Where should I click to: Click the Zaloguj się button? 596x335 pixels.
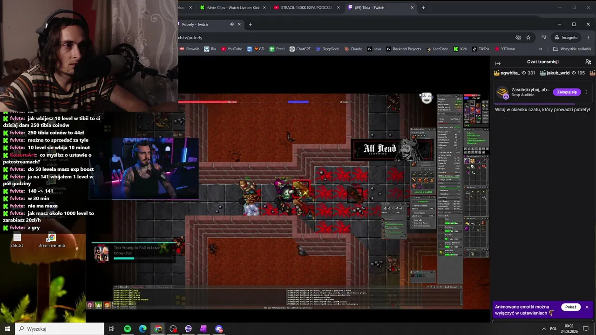pos(567,92)
